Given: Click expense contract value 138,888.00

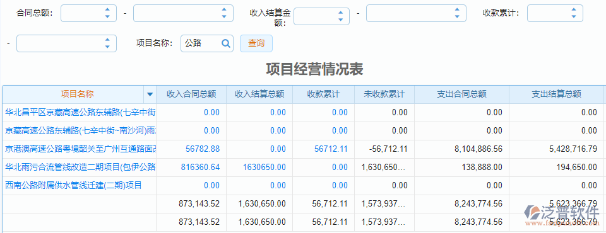Looking at the screenshot, I should tap(482, 167).
